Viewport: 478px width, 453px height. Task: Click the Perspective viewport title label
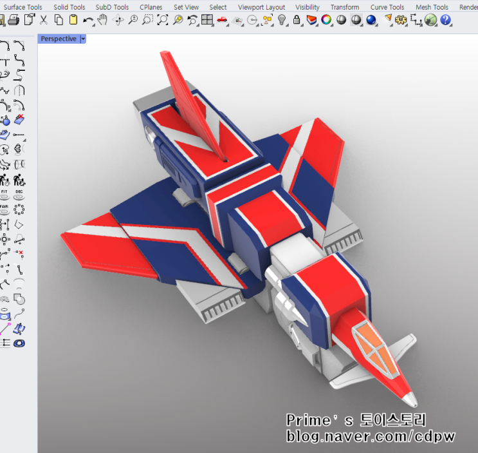59,39
